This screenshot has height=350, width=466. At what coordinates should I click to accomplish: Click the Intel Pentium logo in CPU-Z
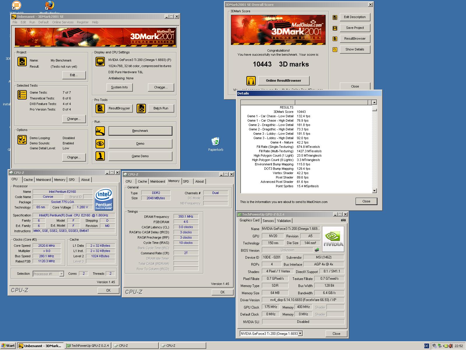coord(104,200)
